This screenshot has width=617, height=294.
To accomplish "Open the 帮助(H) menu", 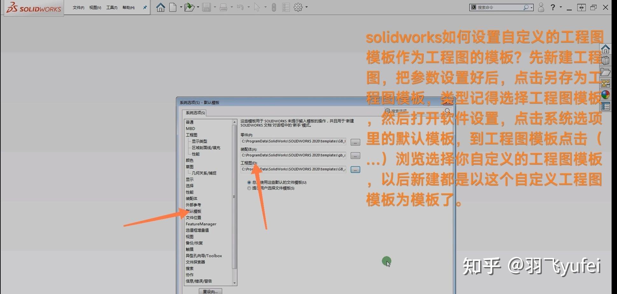I will (x=129, y=8).
